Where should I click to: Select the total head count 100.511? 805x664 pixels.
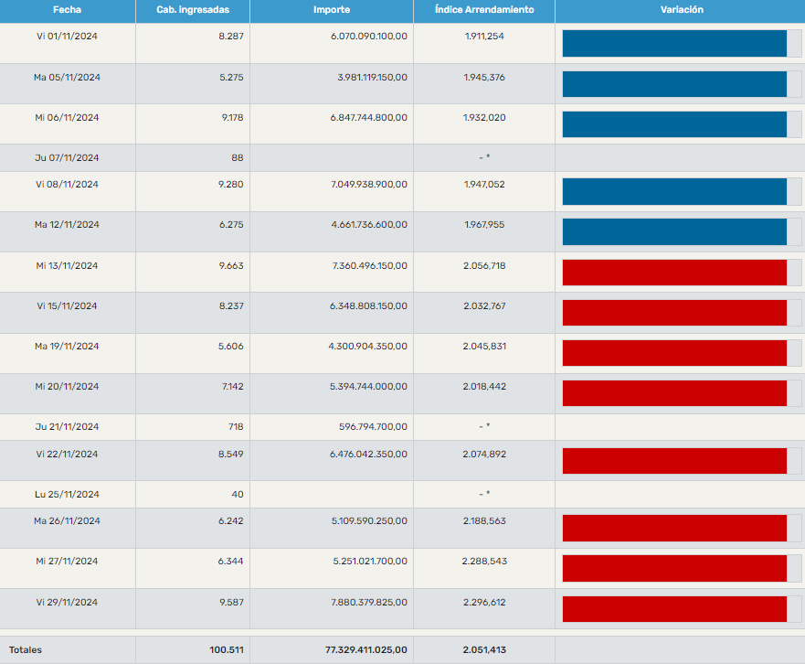[x=226, y=649]
